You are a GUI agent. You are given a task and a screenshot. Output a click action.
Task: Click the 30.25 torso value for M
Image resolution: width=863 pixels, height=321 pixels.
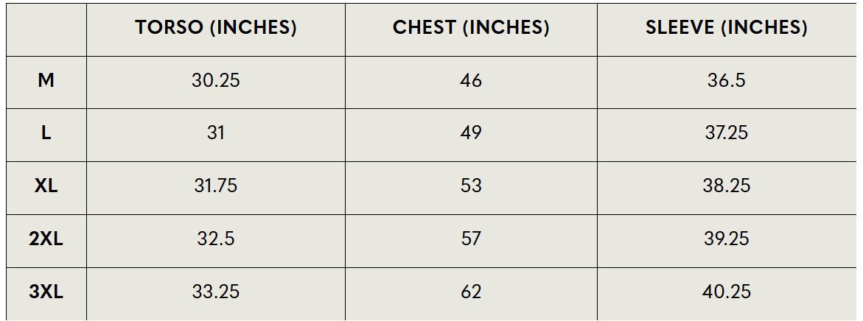(x=215, y=80)
